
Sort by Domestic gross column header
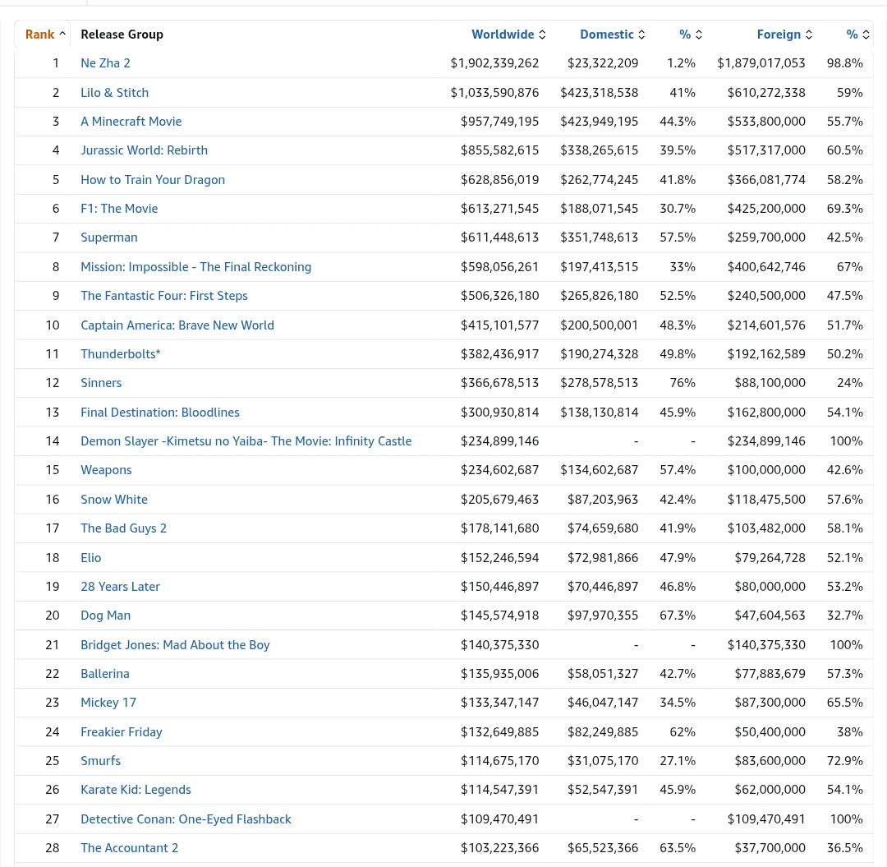tap(612, 35)
